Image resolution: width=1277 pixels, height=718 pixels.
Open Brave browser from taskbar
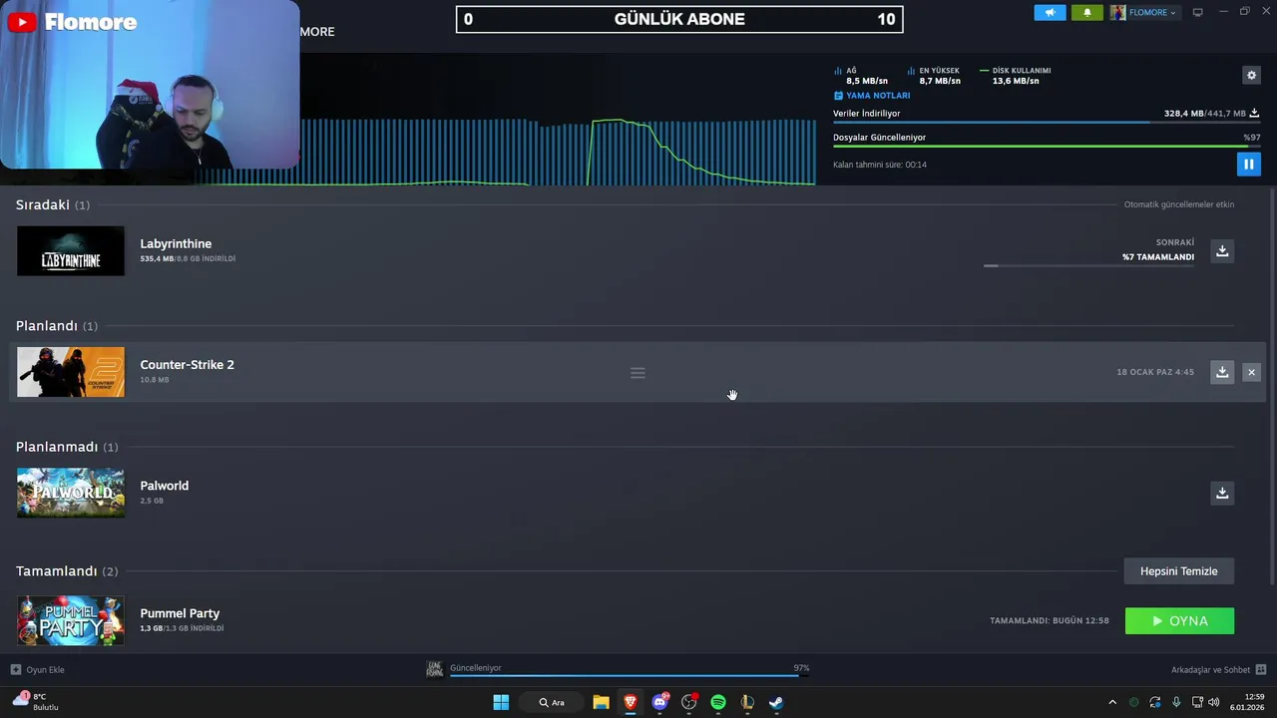(x=631, y=702)
